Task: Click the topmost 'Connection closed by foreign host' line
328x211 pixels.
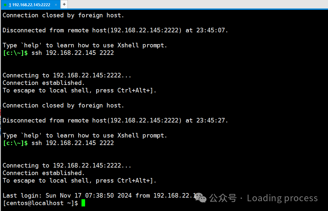Action: pyautogui.click(x=63, y=15)
